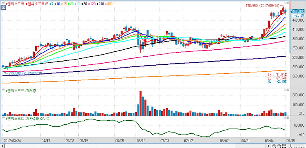
Task: Click the 478,500 (2017/09/14) high annotation
Action: (x=262, y=6)
